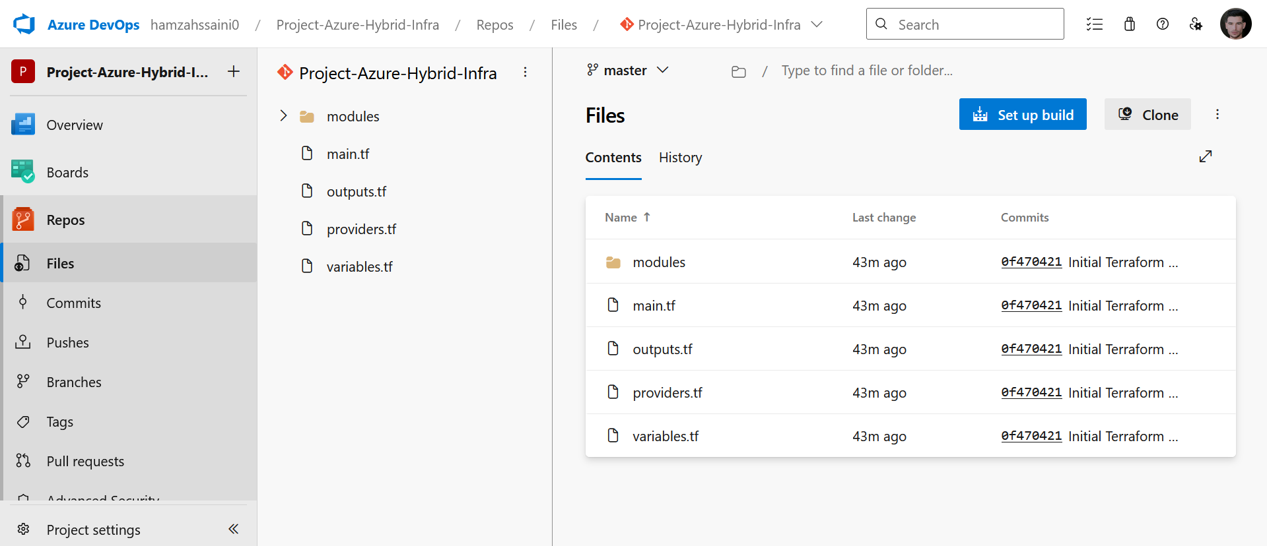1267x546 pixels.
Task: Select outputs.tf in the file tree
Action: (357, 191)
